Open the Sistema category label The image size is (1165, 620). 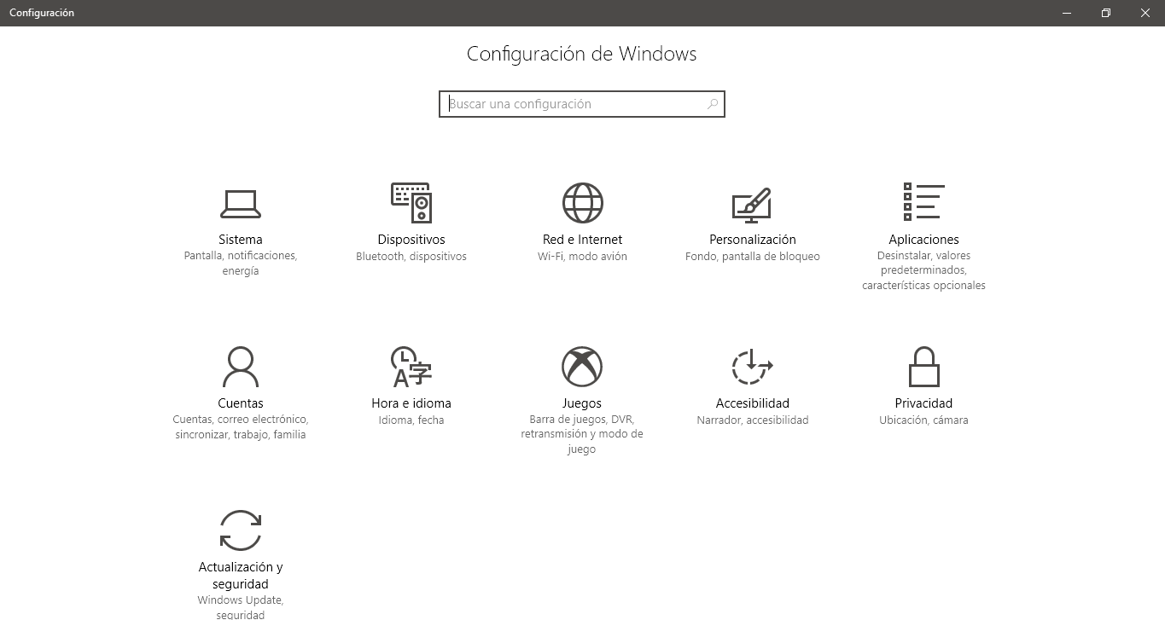[x=240, y=240]
